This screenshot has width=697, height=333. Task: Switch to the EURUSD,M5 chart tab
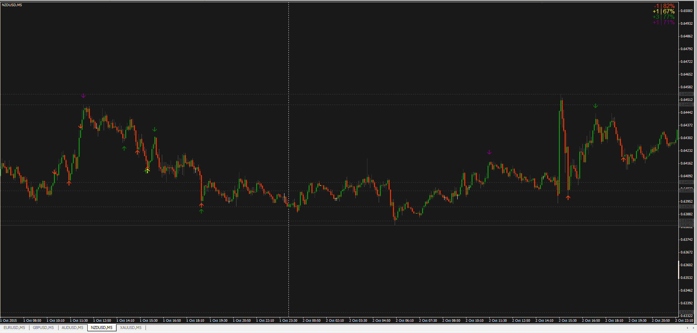click(x=15, y=328)
